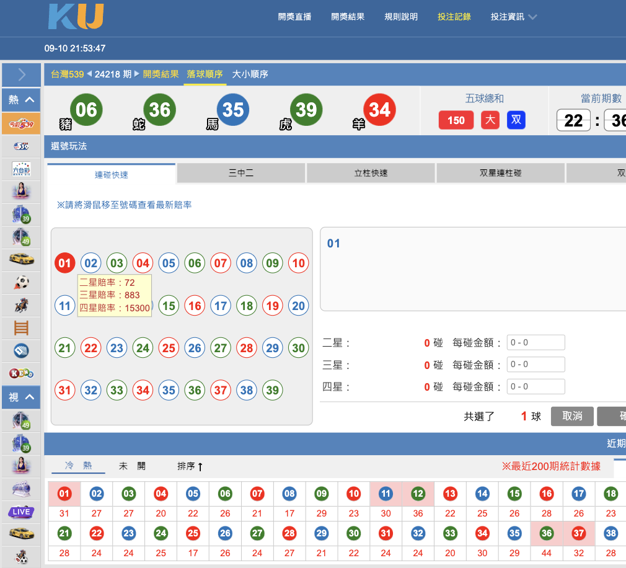Click the blue 35 result ball
Viewport: 626px width, 568px height.
233,110
